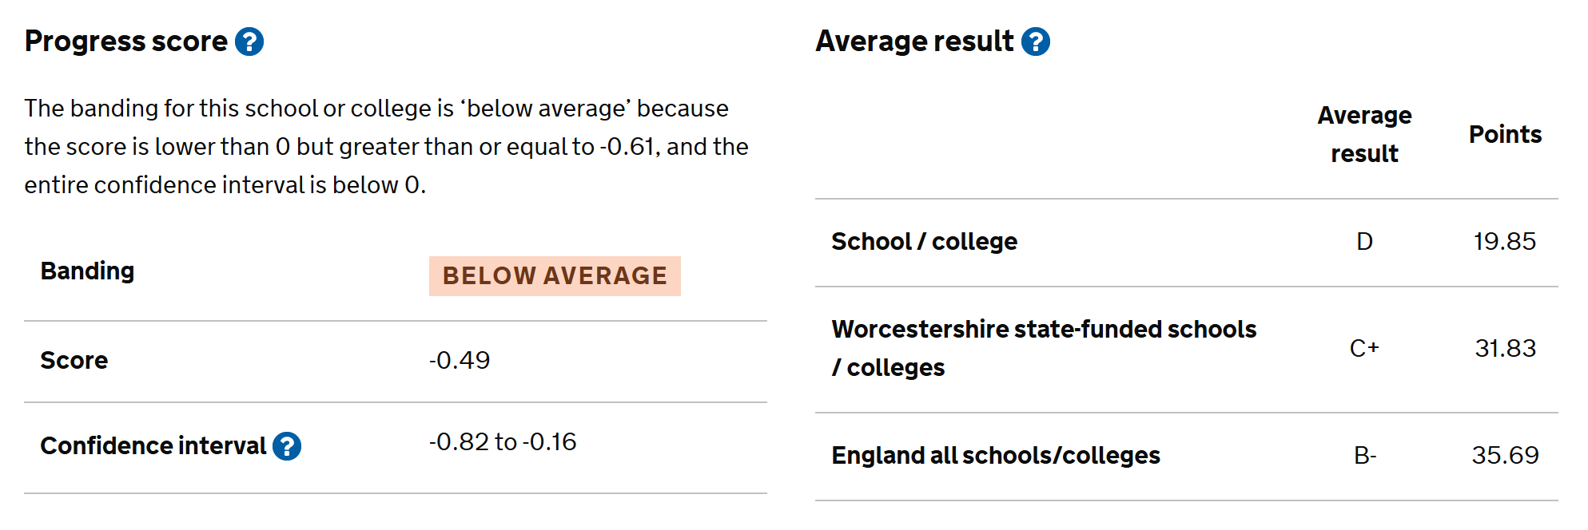Viewport: 1588px width, 530px height.
Task: Click the Banding row label
Action: (88, 271)
